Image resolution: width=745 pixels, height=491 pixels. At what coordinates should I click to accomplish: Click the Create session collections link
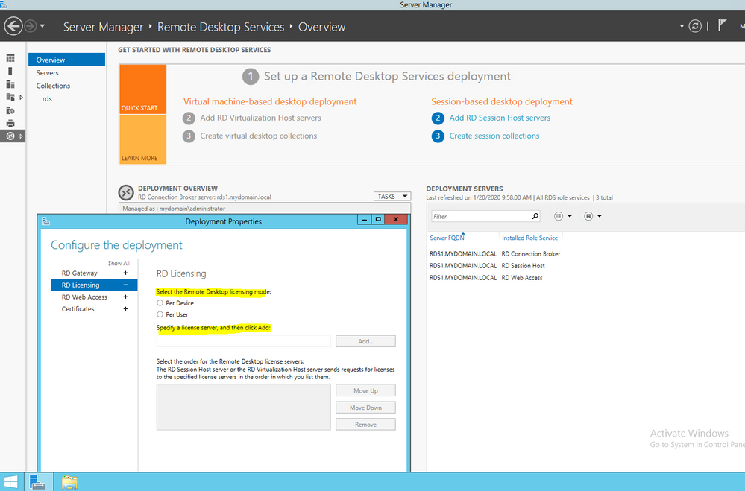pos(494,136)
